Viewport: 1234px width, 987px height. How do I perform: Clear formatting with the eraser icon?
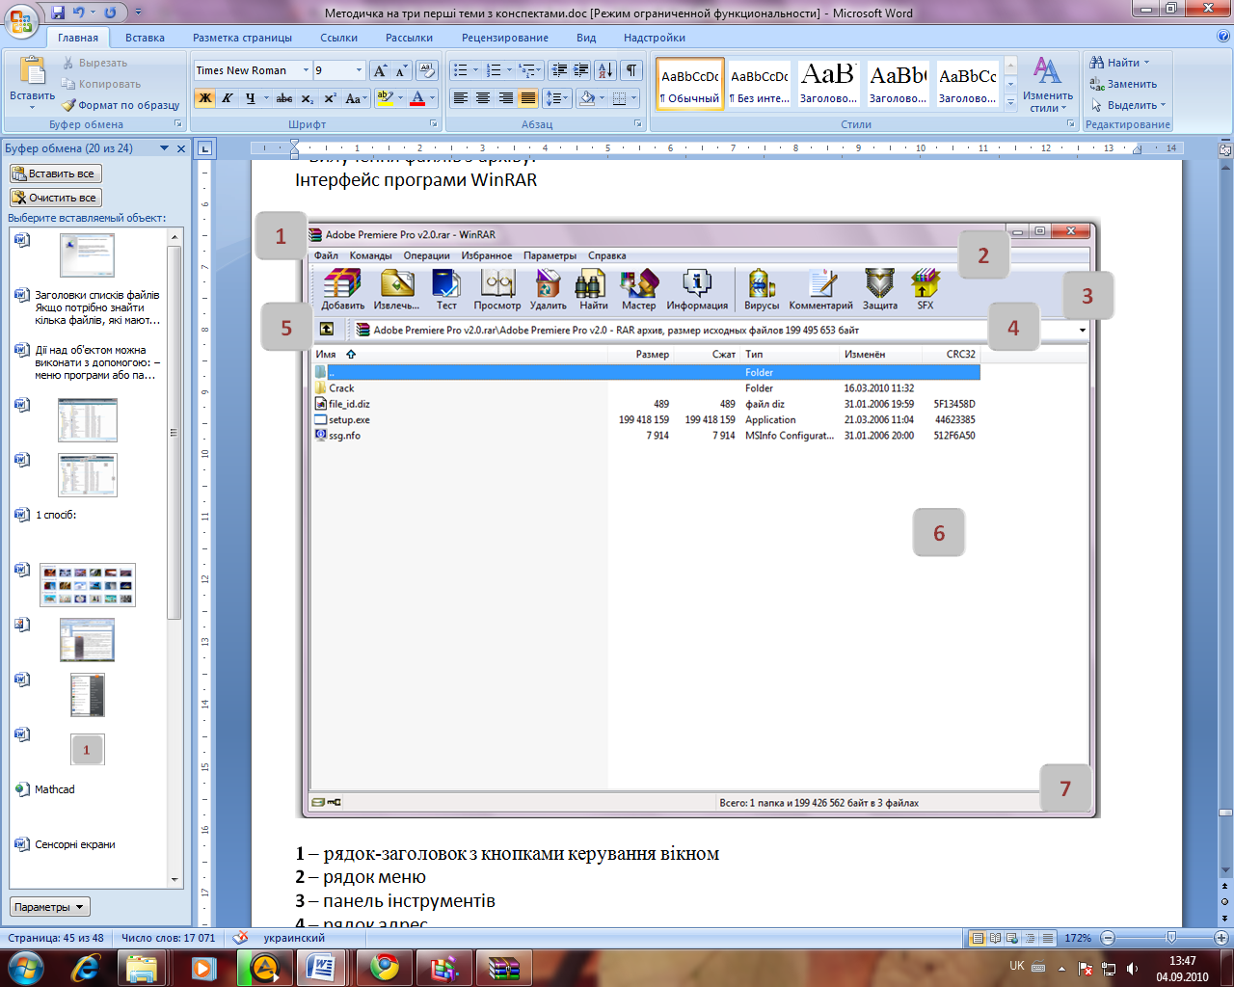click(427, 70)
